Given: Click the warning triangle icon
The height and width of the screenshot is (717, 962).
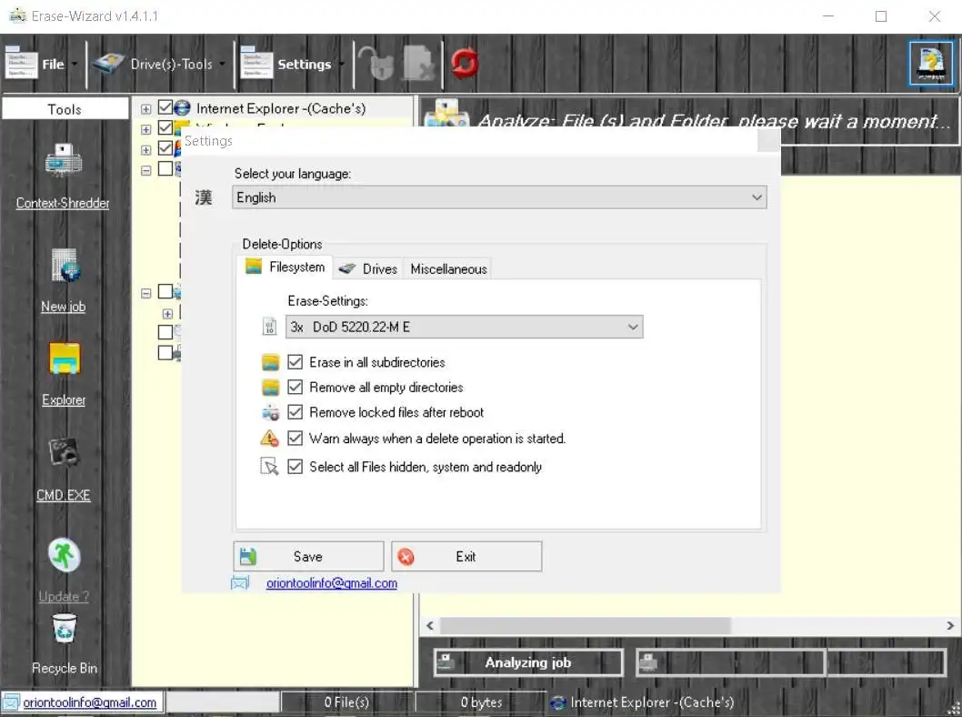Looking at the screenshot, I should pos(269,439).
